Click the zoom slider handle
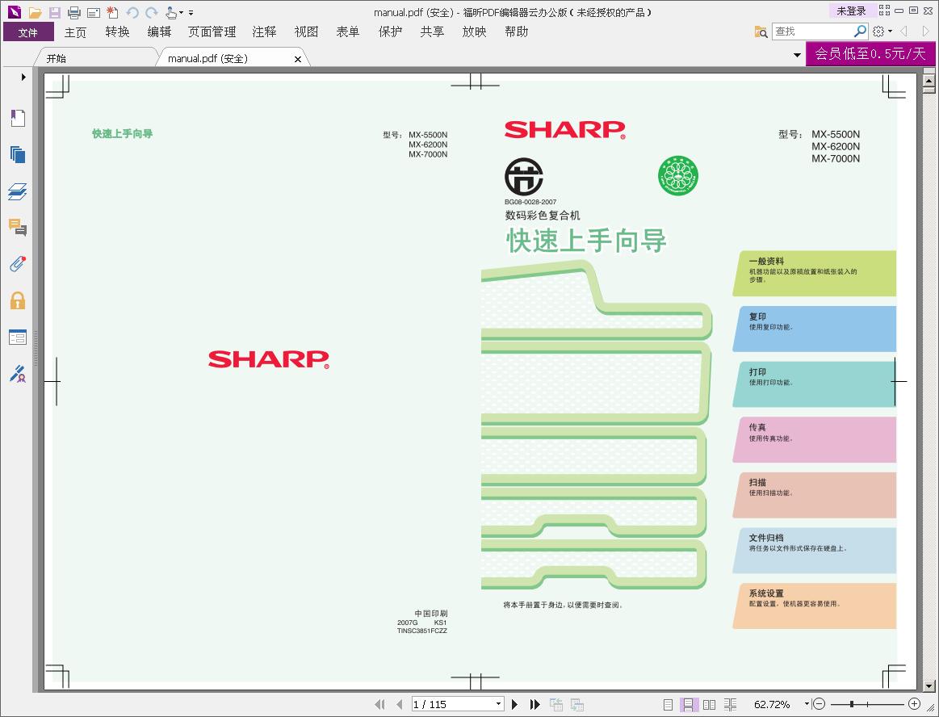939x717 pixels. 852,704
